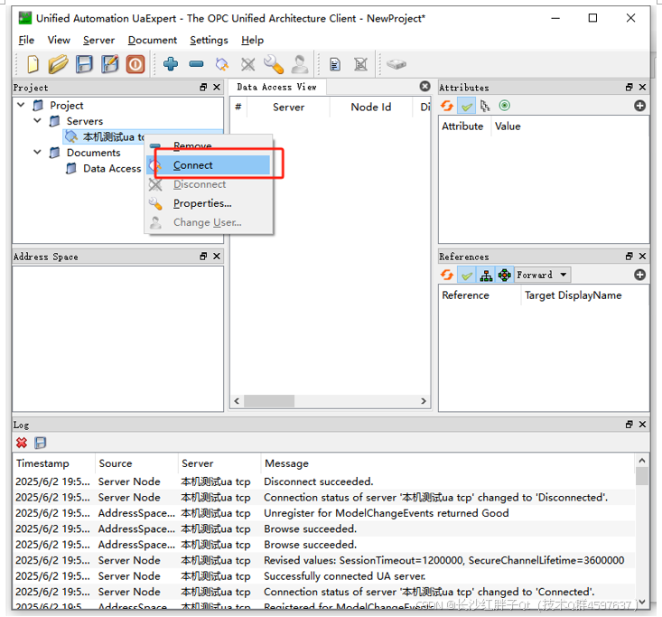Image resolution: width=662 pixels, height=617 pixels.
Task: Add server with blue plus icon
Action: point(171,64)
